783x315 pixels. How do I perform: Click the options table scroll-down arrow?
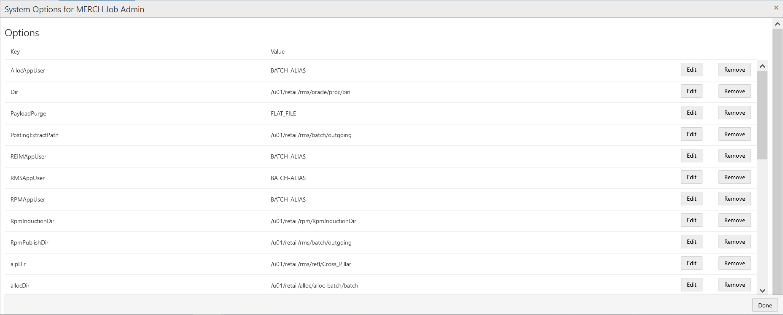(762, 290)
